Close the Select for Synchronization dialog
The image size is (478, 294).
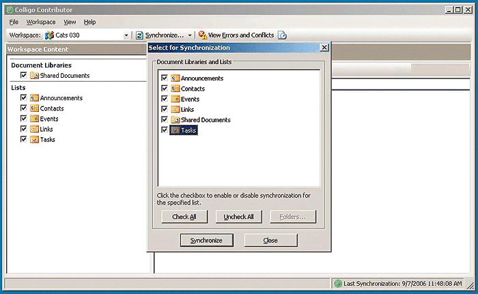(x=324, y=48)
